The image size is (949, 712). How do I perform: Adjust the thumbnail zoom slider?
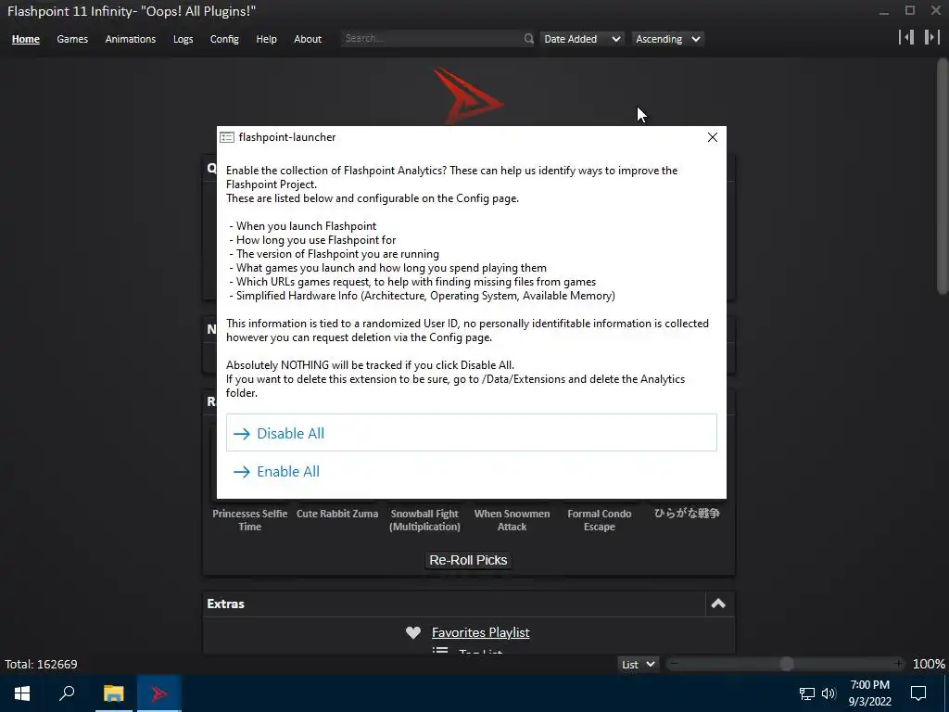point(786,664)
